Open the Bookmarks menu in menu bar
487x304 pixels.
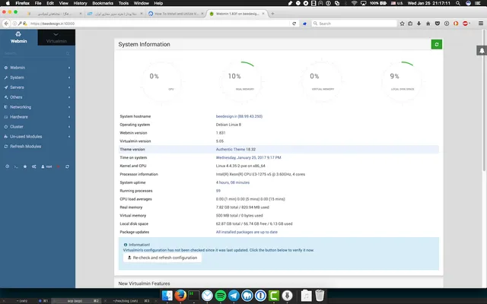(103, 3)
